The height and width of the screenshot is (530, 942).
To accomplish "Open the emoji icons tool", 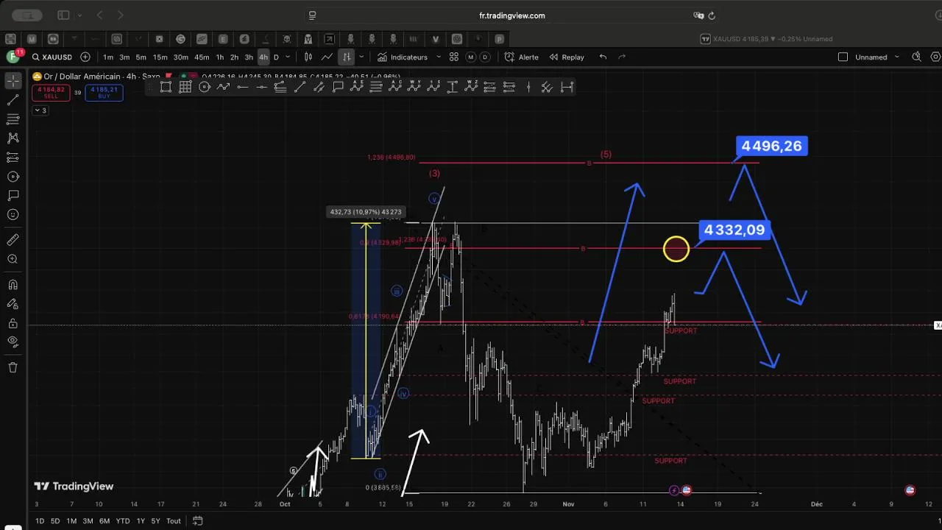I will (x=13, y=215).
